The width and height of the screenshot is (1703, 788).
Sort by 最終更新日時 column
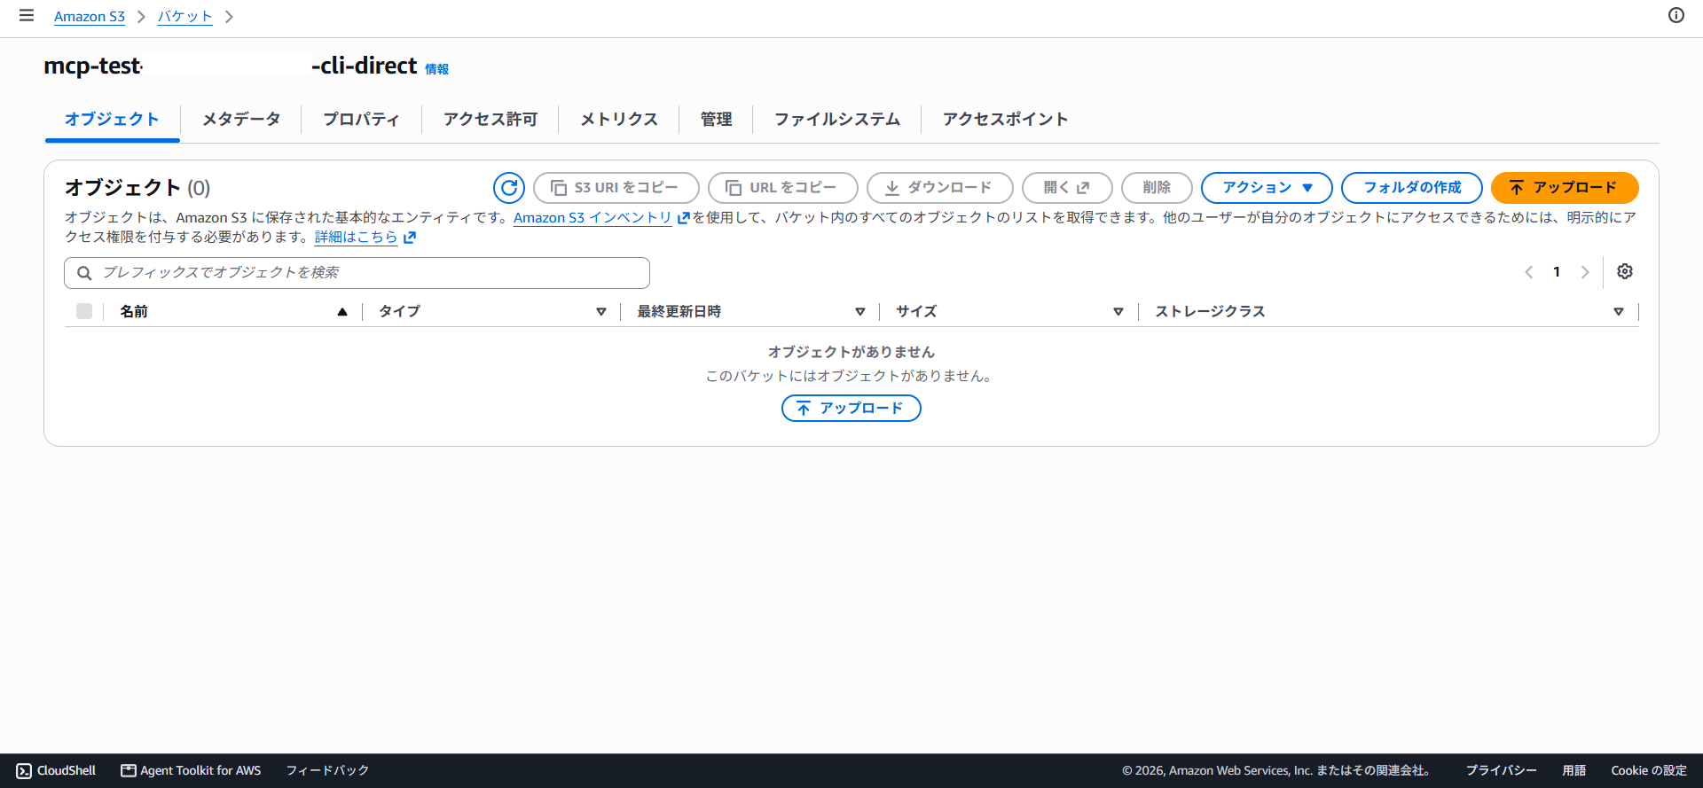(859, 312)
